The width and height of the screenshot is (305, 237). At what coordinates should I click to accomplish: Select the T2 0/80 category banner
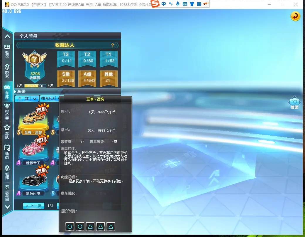pyautogui.click(x=87, y=59)
